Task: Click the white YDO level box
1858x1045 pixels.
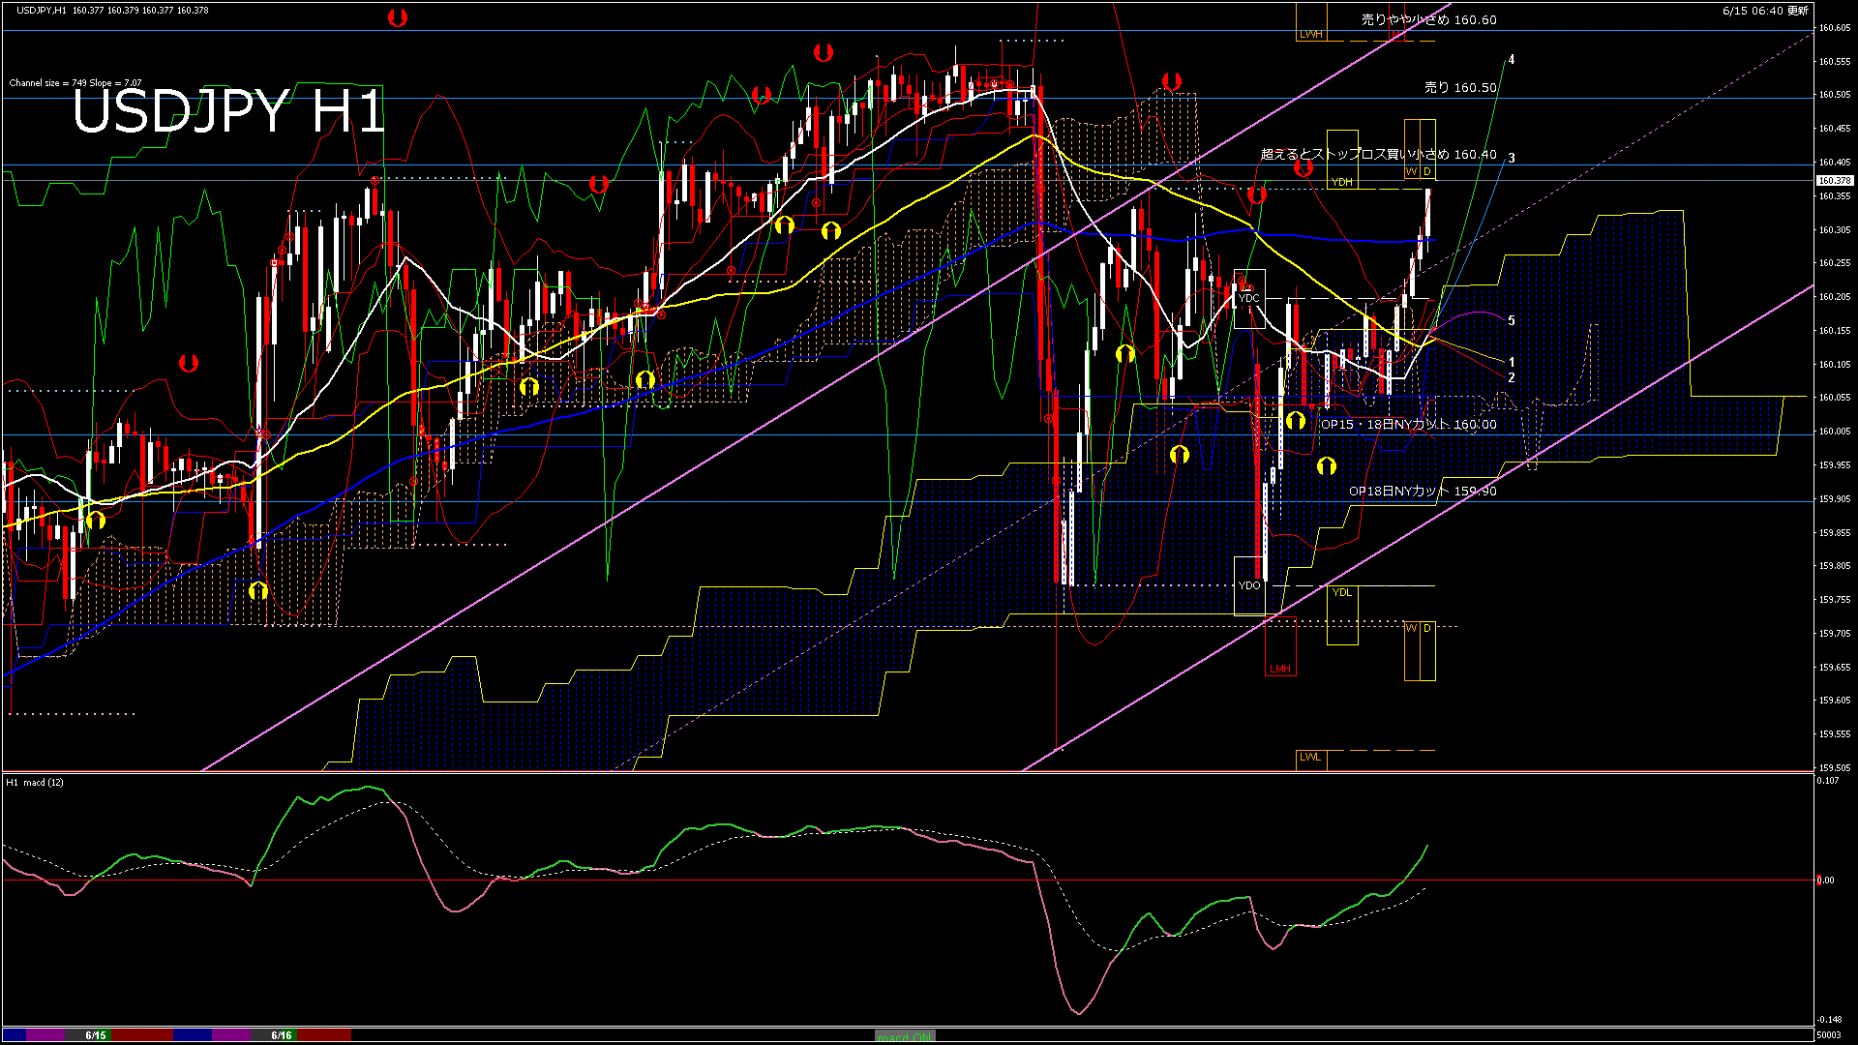Action: (x=1249, y=585)
